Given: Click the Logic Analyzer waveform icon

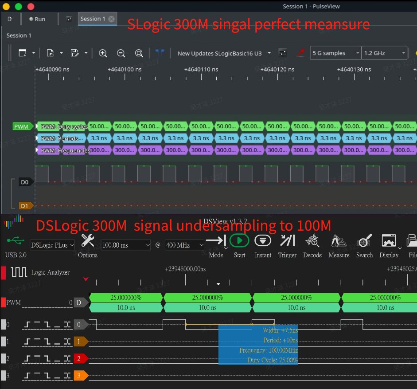Looking at the screenshot, I should coord(19,272).
